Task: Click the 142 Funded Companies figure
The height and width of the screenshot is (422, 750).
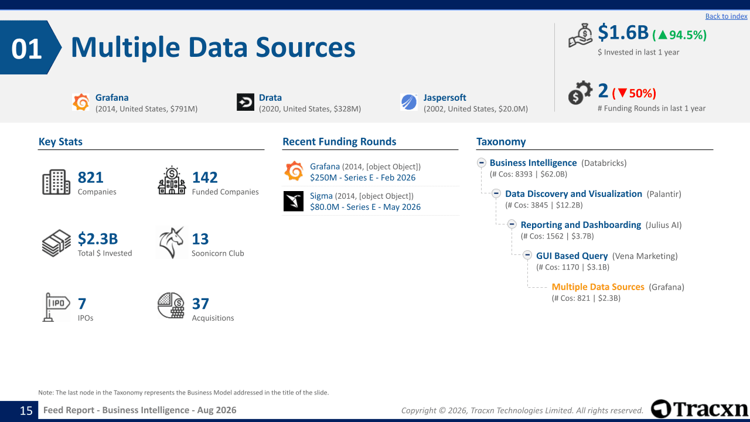Action: pos(205,177)
